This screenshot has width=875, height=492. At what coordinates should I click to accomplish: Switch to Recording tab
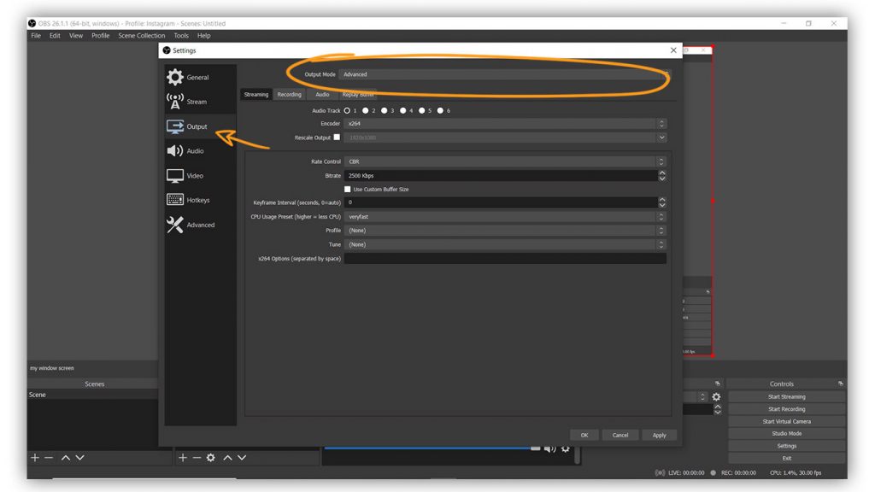[289, 94]
